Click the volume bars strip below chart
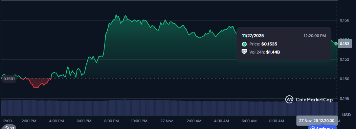This screenshot has width=356, height=129. [x=169, y=107]
